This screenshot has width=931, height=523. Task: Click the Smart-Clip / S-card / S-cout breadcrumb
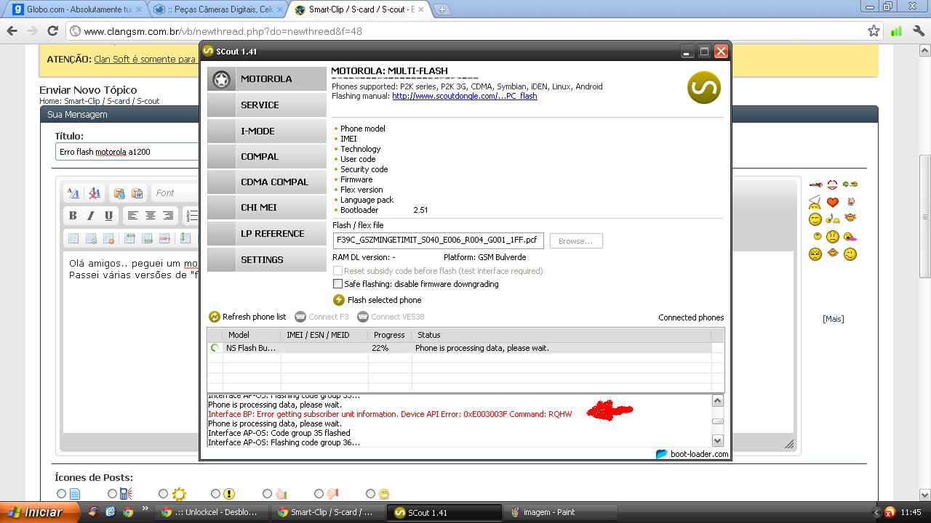pyautogui.click(x=111, y=101)
